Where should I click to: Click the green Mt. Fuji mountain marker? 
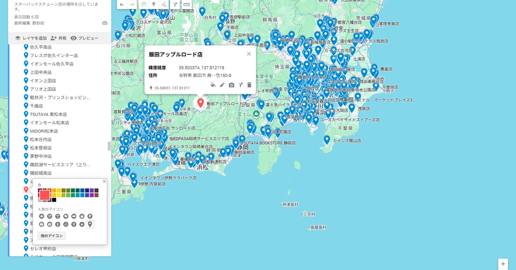256,114
